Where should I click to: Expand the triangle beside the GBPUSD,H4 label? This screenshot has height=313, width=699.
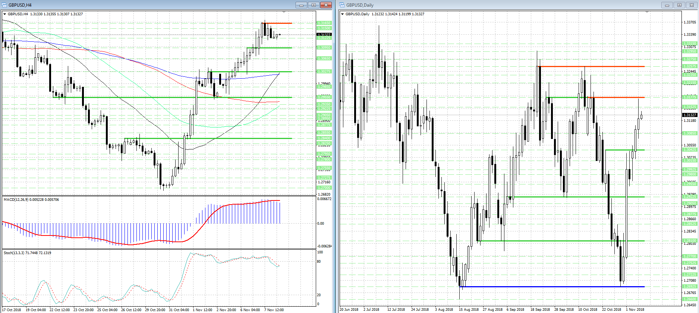(5, 14)
